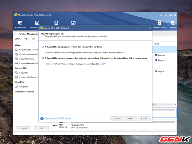The image size is (192, 144).
Task: Click the disabled Back button
Action: pos(117,118)
